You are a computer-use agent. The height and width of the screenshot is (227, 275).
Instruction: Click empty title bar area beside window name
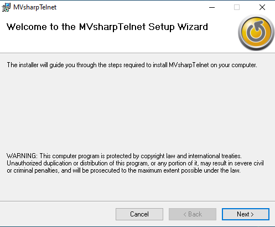click(129, 7)
